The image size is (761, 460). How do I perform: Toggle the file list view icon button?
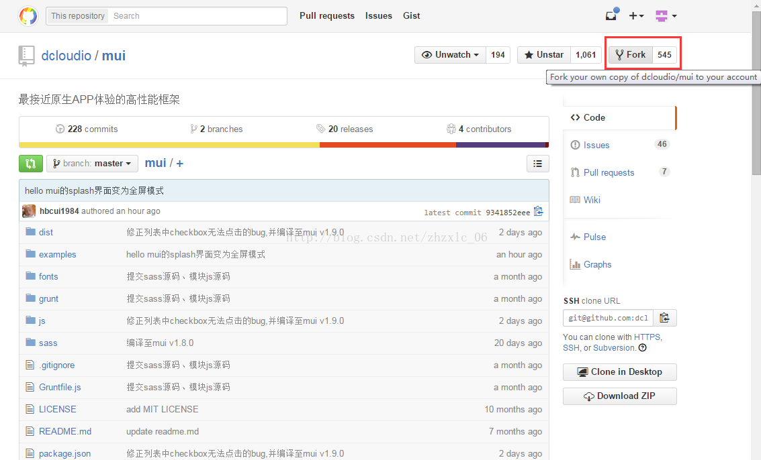point(538,164)
